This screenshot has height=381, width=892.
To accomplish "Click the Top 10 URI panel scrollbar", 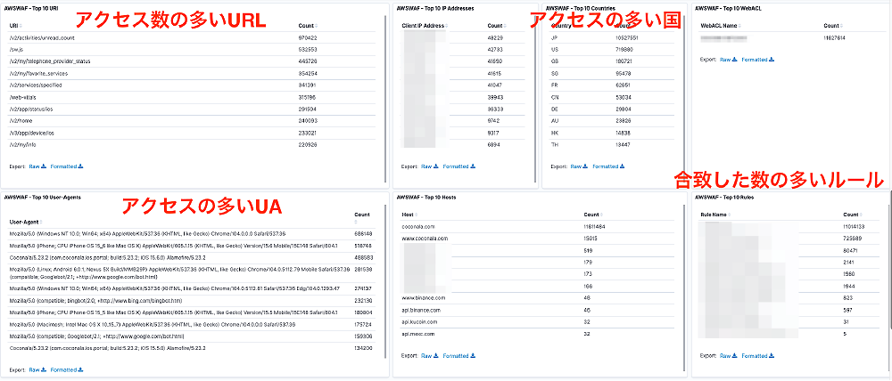I will pyautogui.click(x=385, y=100).
